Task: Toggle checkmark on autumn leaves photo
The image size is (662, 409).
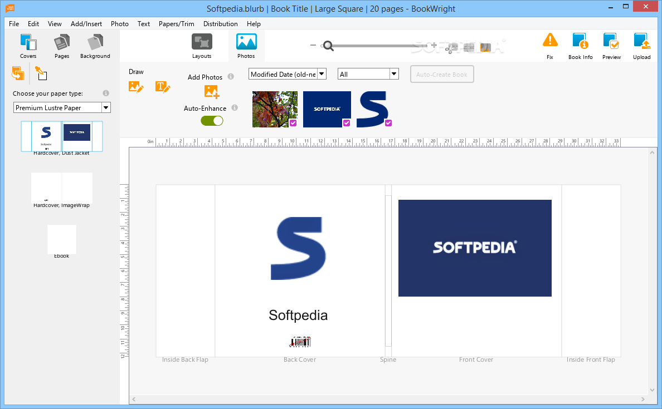Action: tap(293, 123)
